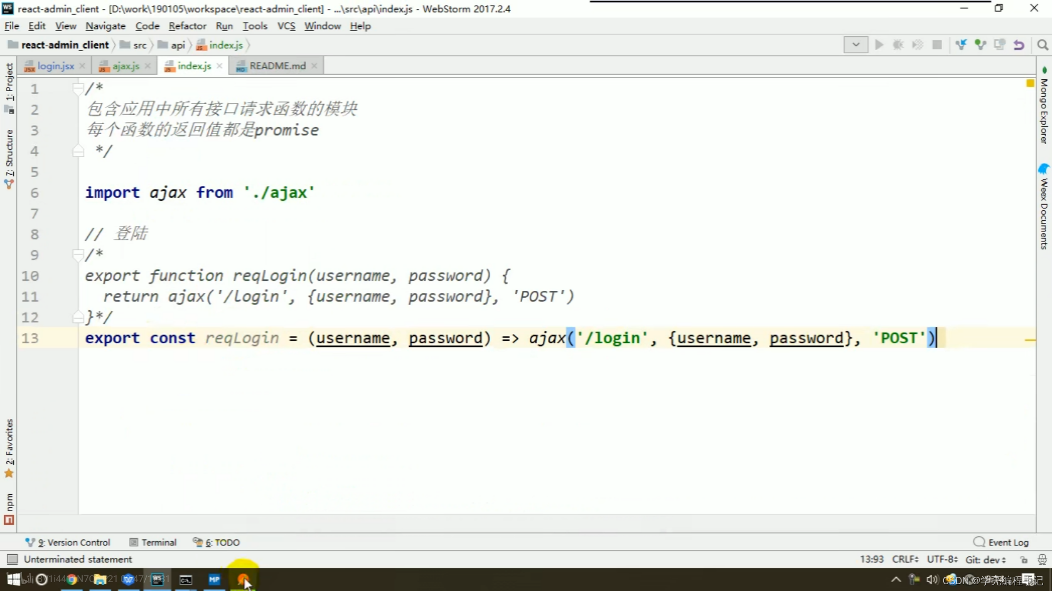The width and height of the screenshot is (1052, 591).
Task: Click the Debug button in toolbar
Action: (x=898, y=45)
